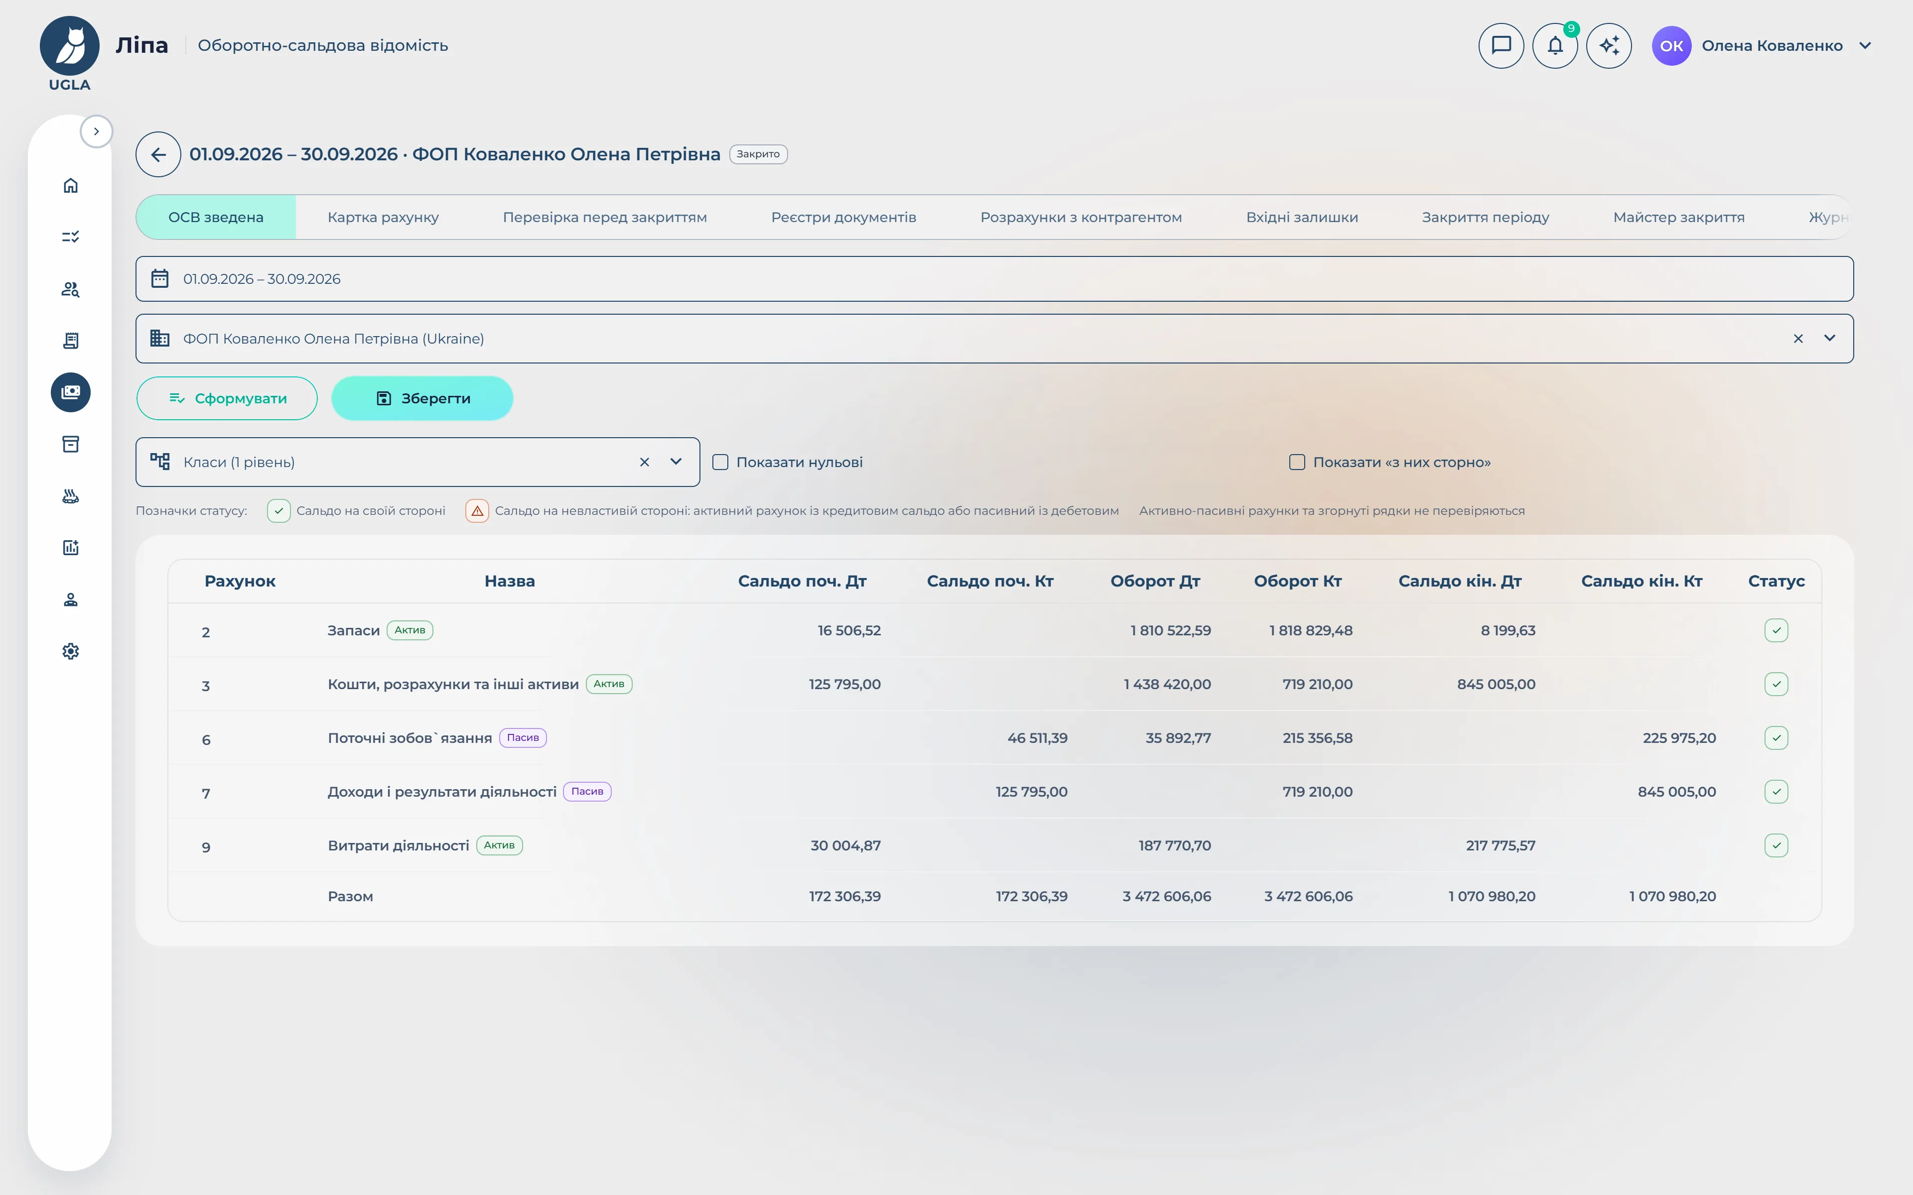Click the back arrow beside the period title
This screenshot has width=1913, height=1195.
pyautogui.click(x=158, y=154)
